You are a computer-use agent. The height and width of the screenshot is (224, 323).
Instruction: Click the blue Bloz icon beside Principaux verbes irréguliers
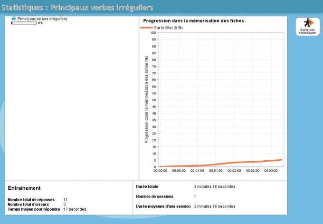pos(14,19)
